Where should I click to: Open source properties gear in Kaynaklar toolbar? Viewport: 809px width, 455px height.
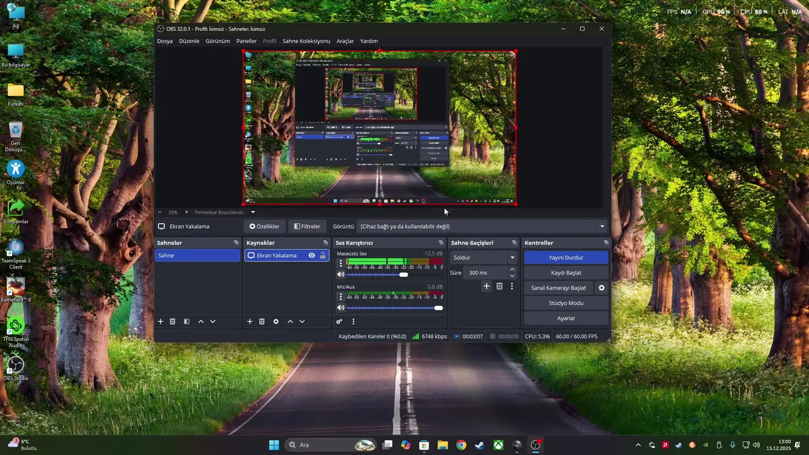click(276, 322)
